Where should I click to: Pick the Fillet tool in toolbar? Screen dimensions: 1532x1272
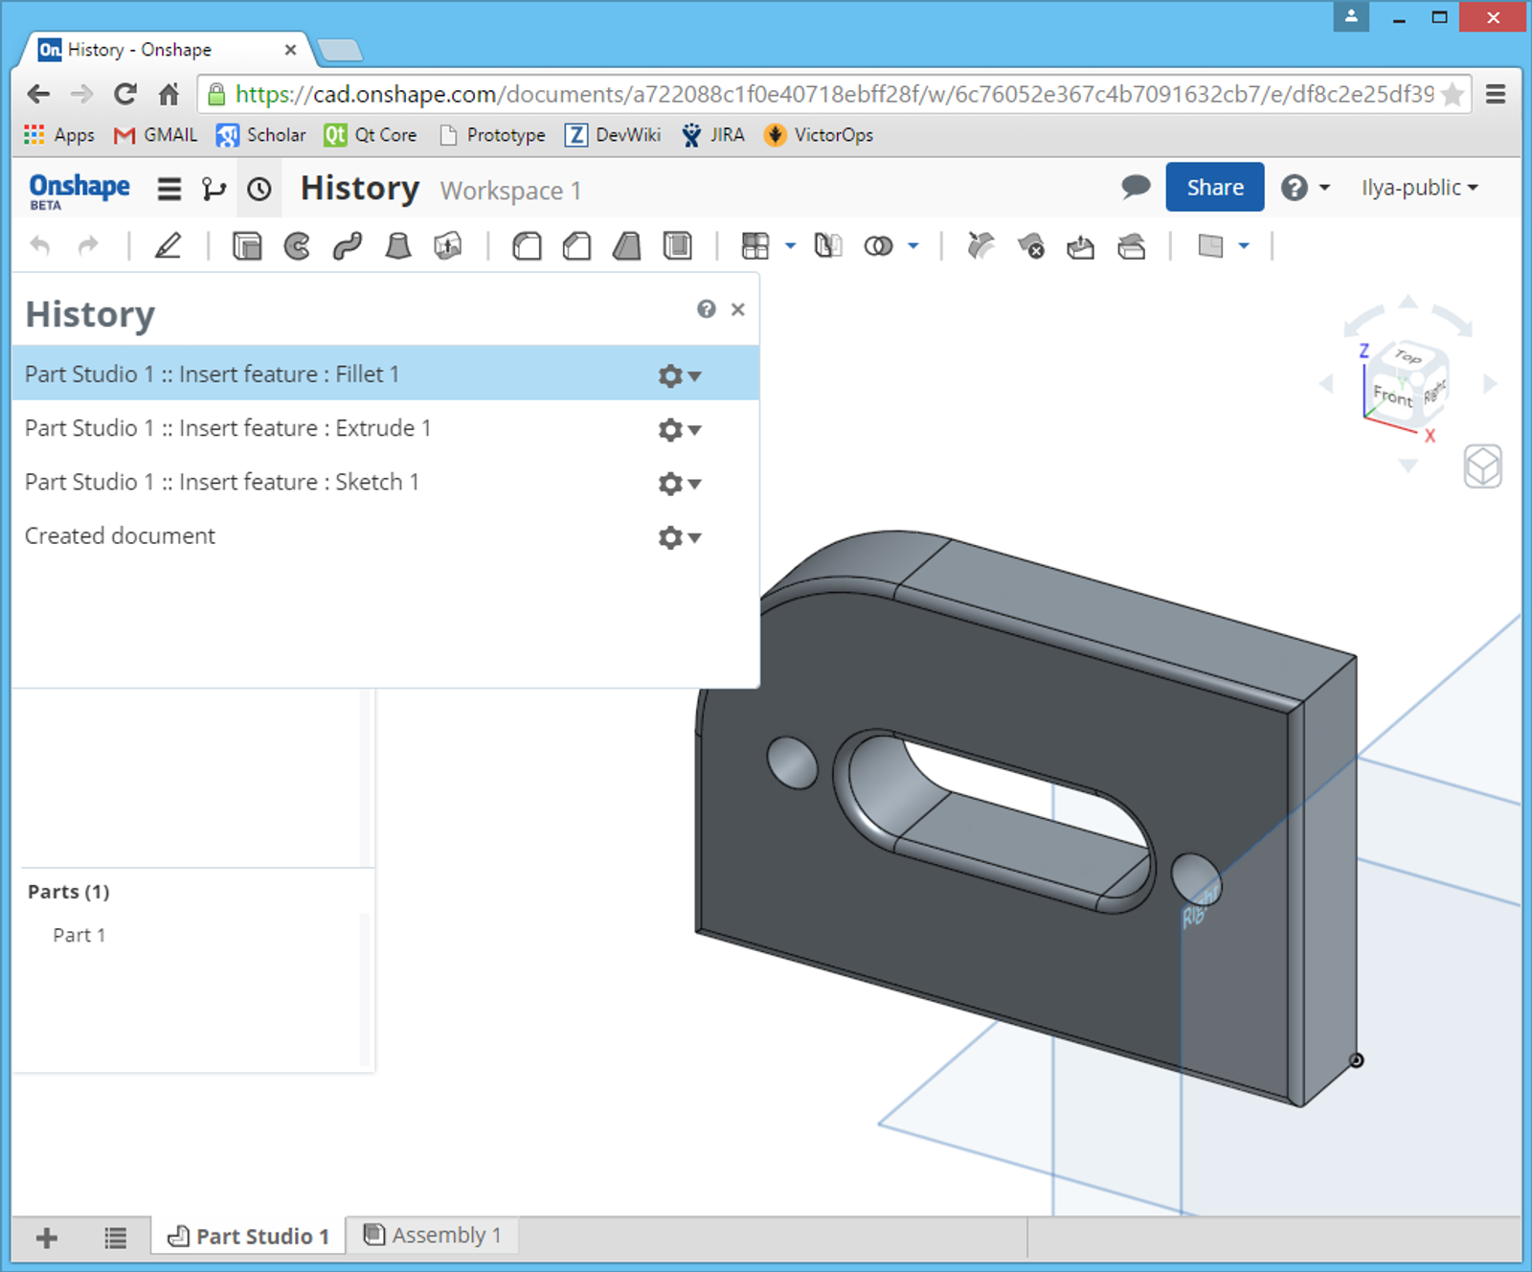(x=527, y=246)
